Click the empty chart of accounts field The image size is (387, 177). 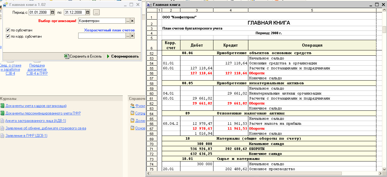coord(102,36)
